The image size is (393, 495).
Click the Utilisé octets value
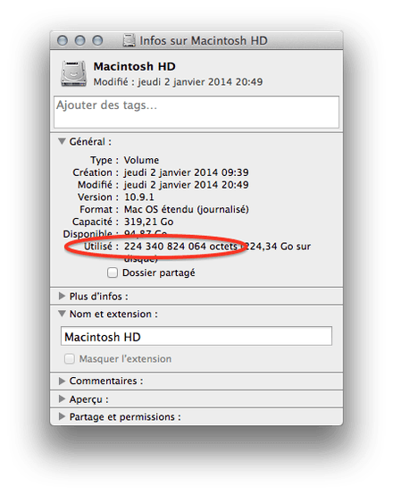(180, 247)
